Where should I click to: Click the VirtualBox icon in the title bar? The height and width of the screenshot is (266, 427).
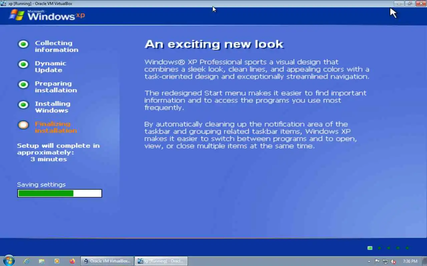[x=4, y=4]
